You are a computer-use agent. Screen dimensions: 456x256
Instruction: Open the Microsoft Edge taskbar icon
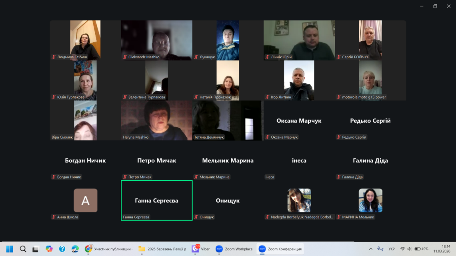75,249
